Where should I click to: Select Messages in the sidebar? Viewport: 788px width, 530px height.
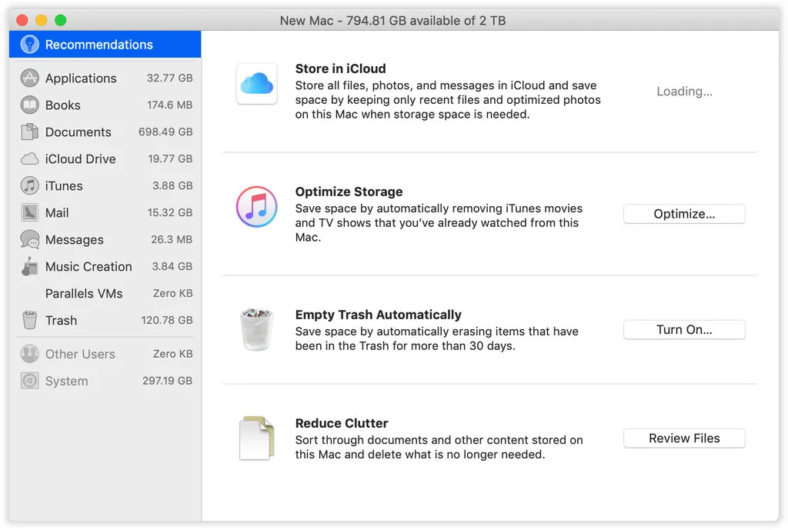[x=105, y=240]
